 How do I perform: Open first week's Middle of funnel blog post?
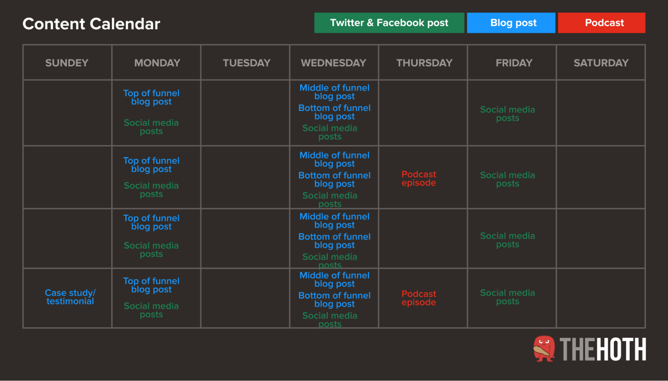click(x=334, y=92)
